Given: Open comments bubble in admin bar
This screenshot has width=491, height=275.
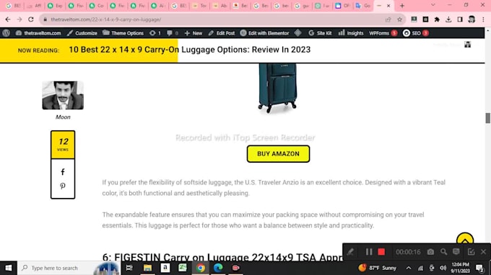Looking at the screenshot, I should (x=173, y=33).
